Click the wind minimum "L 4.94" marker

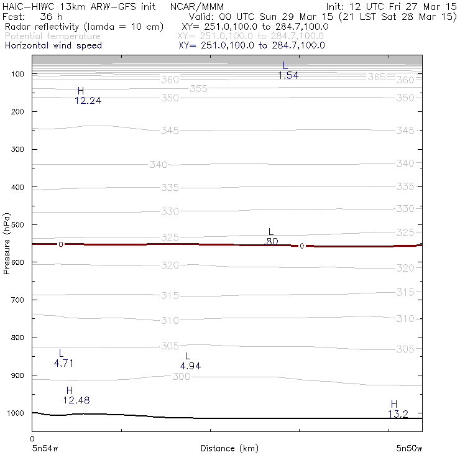pos(190,361)
